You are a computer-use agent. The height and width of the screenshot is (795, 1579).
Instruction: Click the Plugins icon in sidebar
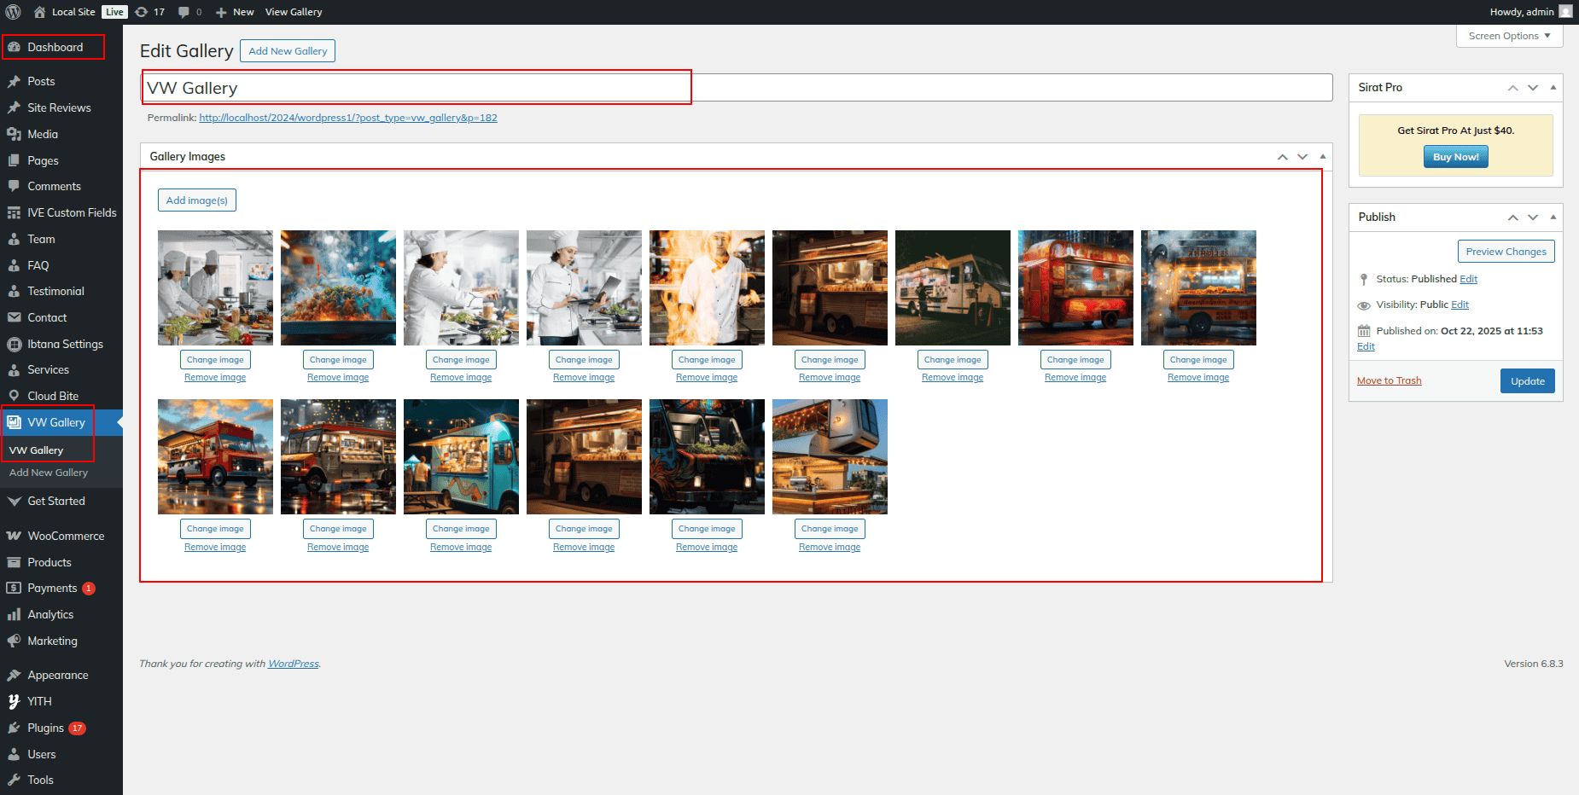pos(14,728)
